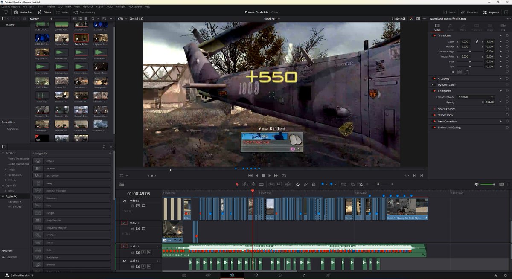Viewport: 512px width, 279px height.
Task: Open the Video tab in Inspector
Action: (x=437, y=27)
